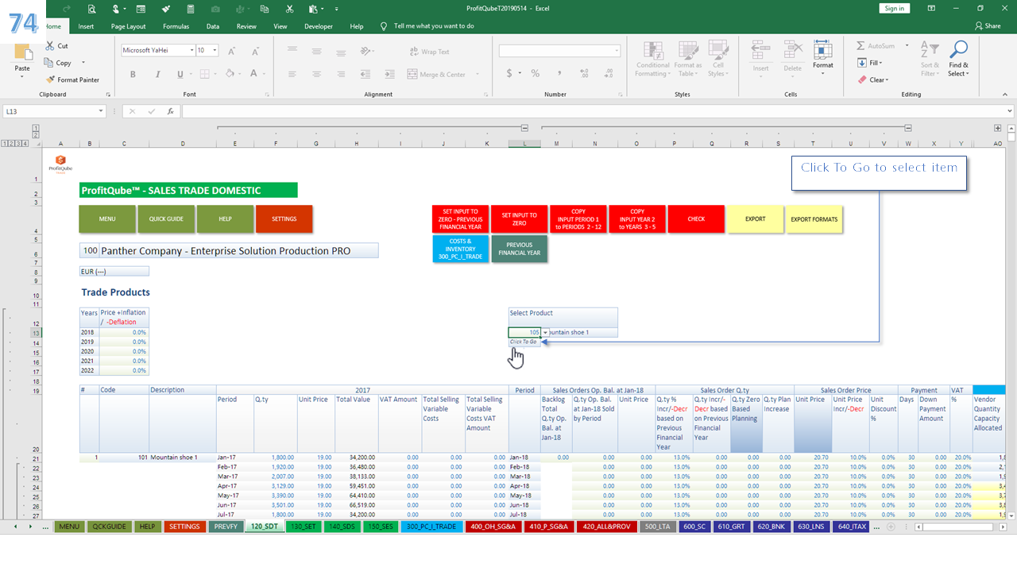1017x572 pixels.
Task: Open the Insert ribbon tab
Action: point(86,26)
